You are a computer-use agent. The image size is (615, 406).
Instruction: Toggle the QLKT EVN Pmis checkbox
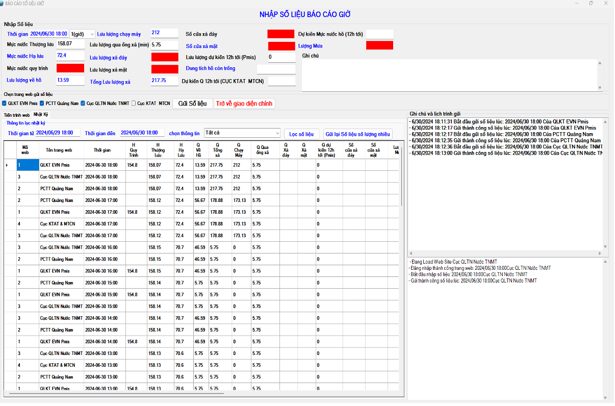(x=5, y=104)
